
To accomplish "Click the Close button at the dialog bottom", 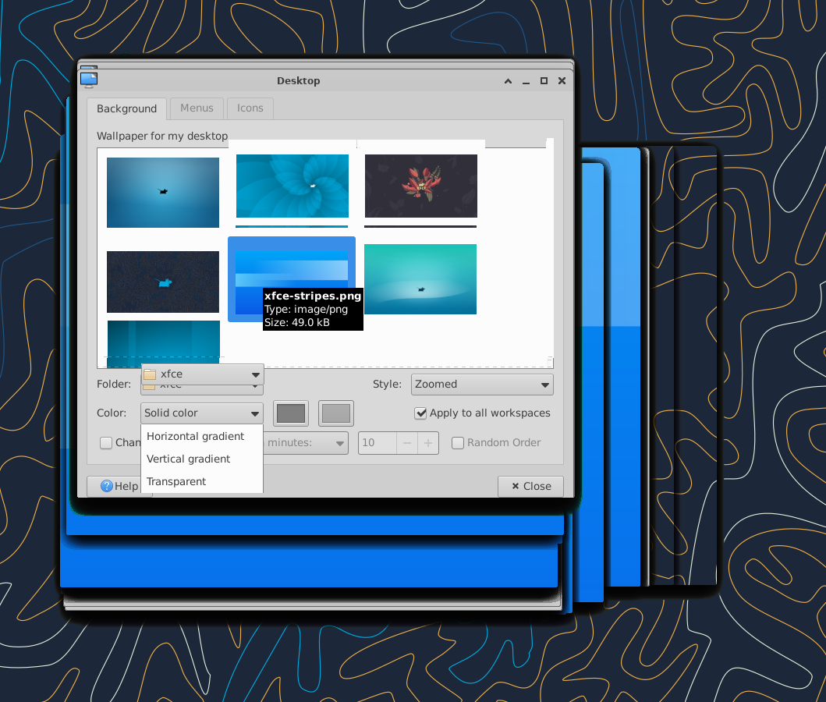I will click(x=530, y=487).
